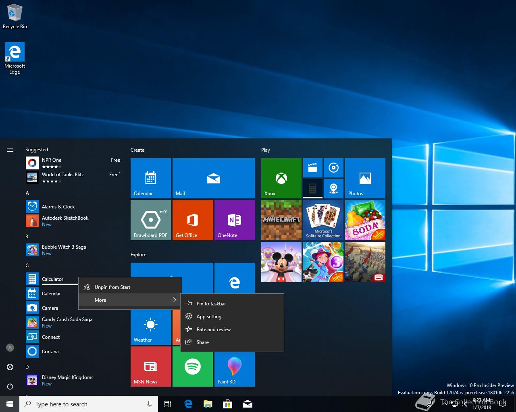Click the Play group header

click(265, 150)
